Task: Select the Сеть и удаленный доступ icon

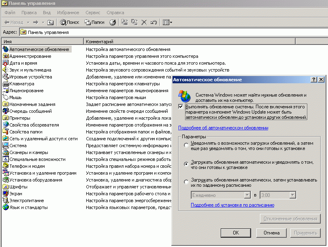Action: tap(5, 139)
